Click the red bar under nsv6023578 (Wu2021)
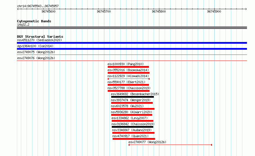The width and height of the screenshot is (255, 156). pyautogui.click(x=133, y=109)
